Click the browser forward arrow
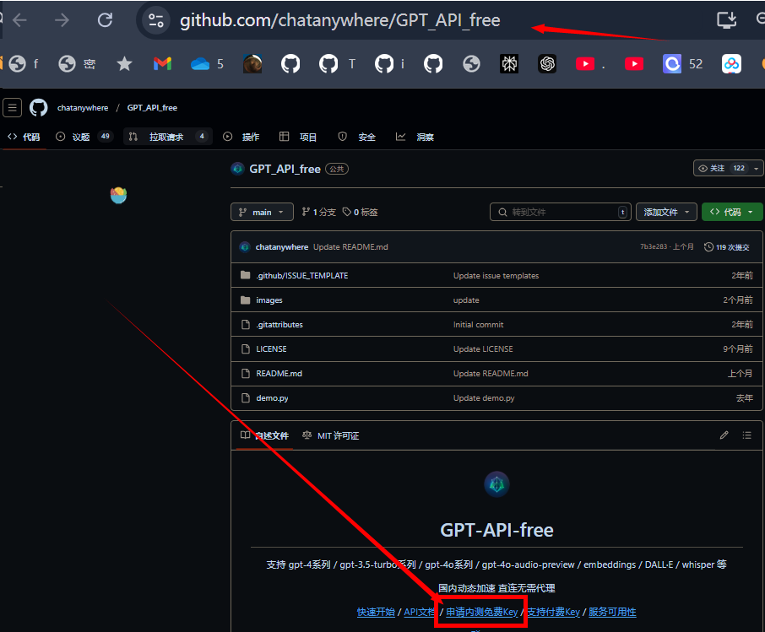 pos(62,20)
